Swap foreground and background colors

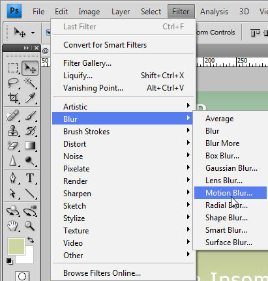click(x=31, y=240)
